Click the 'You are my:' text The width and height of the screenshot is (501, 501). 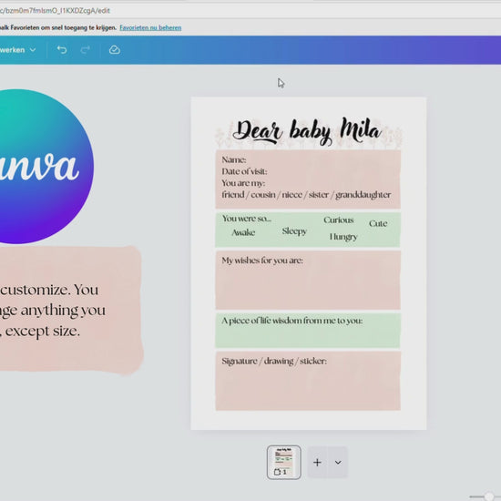coord(243,183)
